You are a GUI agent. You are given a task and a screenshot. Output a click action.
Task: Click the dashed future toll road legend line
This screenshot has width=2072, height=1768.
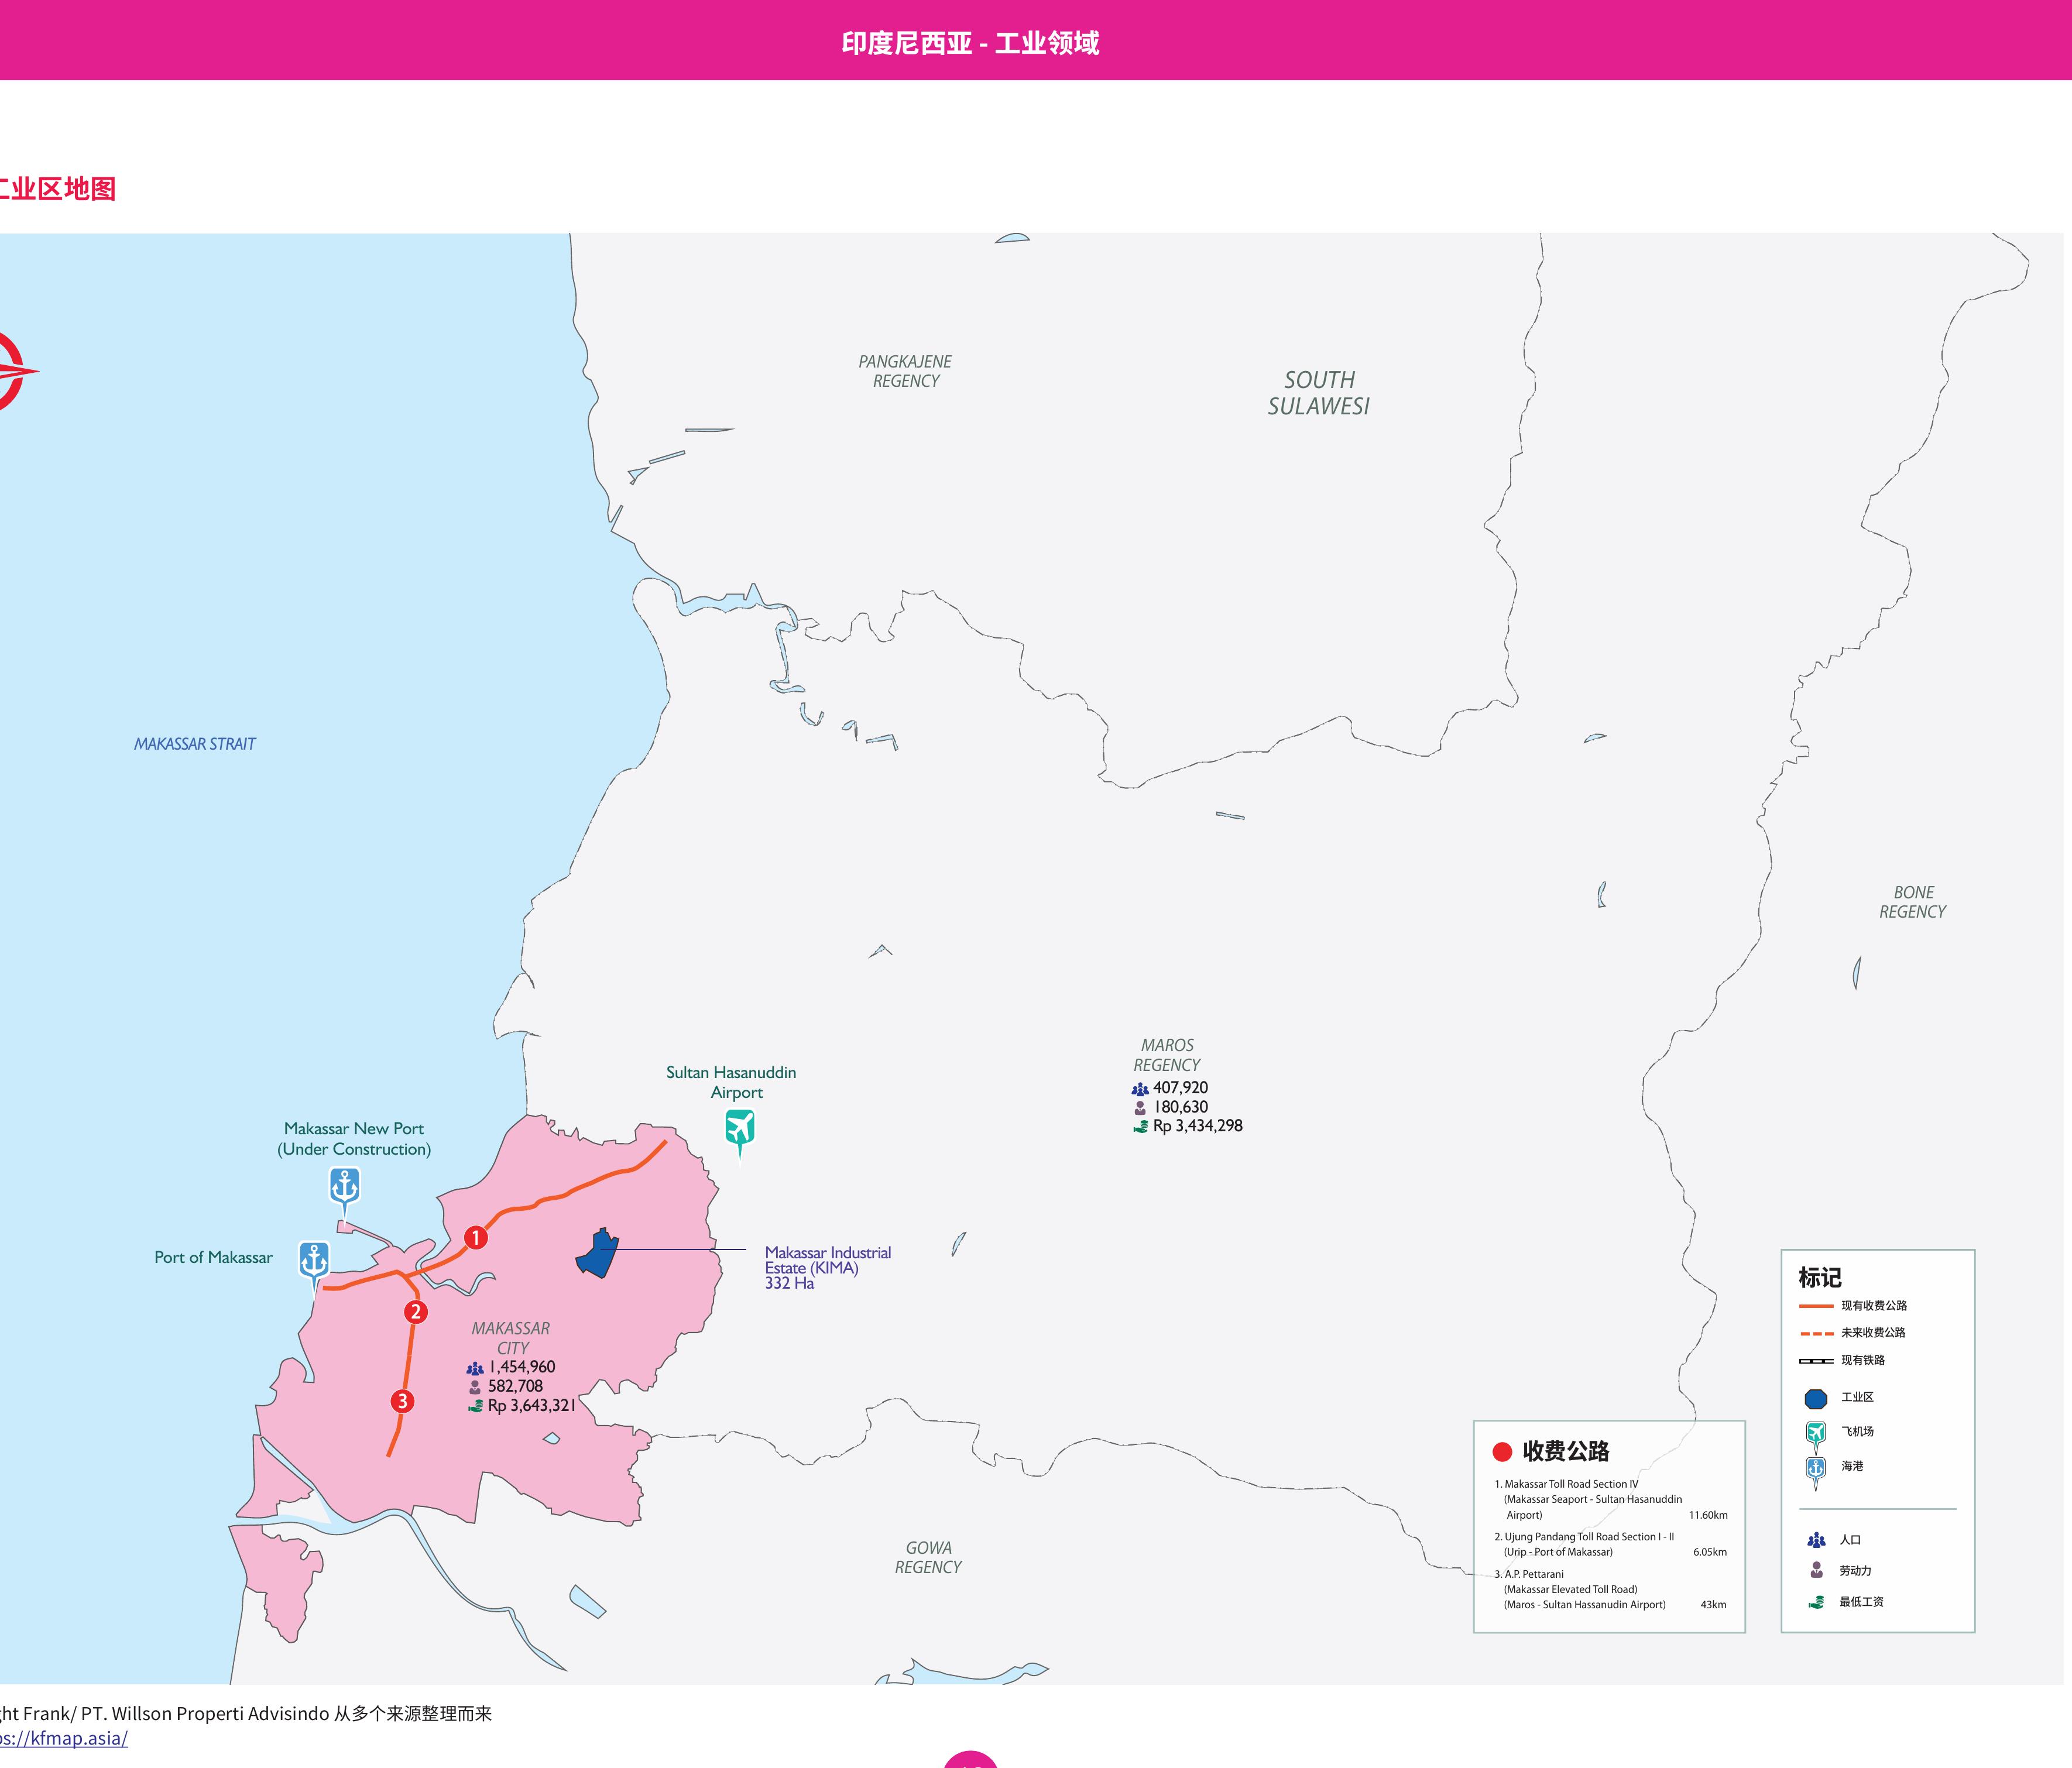click(x=1816, y=1333)
